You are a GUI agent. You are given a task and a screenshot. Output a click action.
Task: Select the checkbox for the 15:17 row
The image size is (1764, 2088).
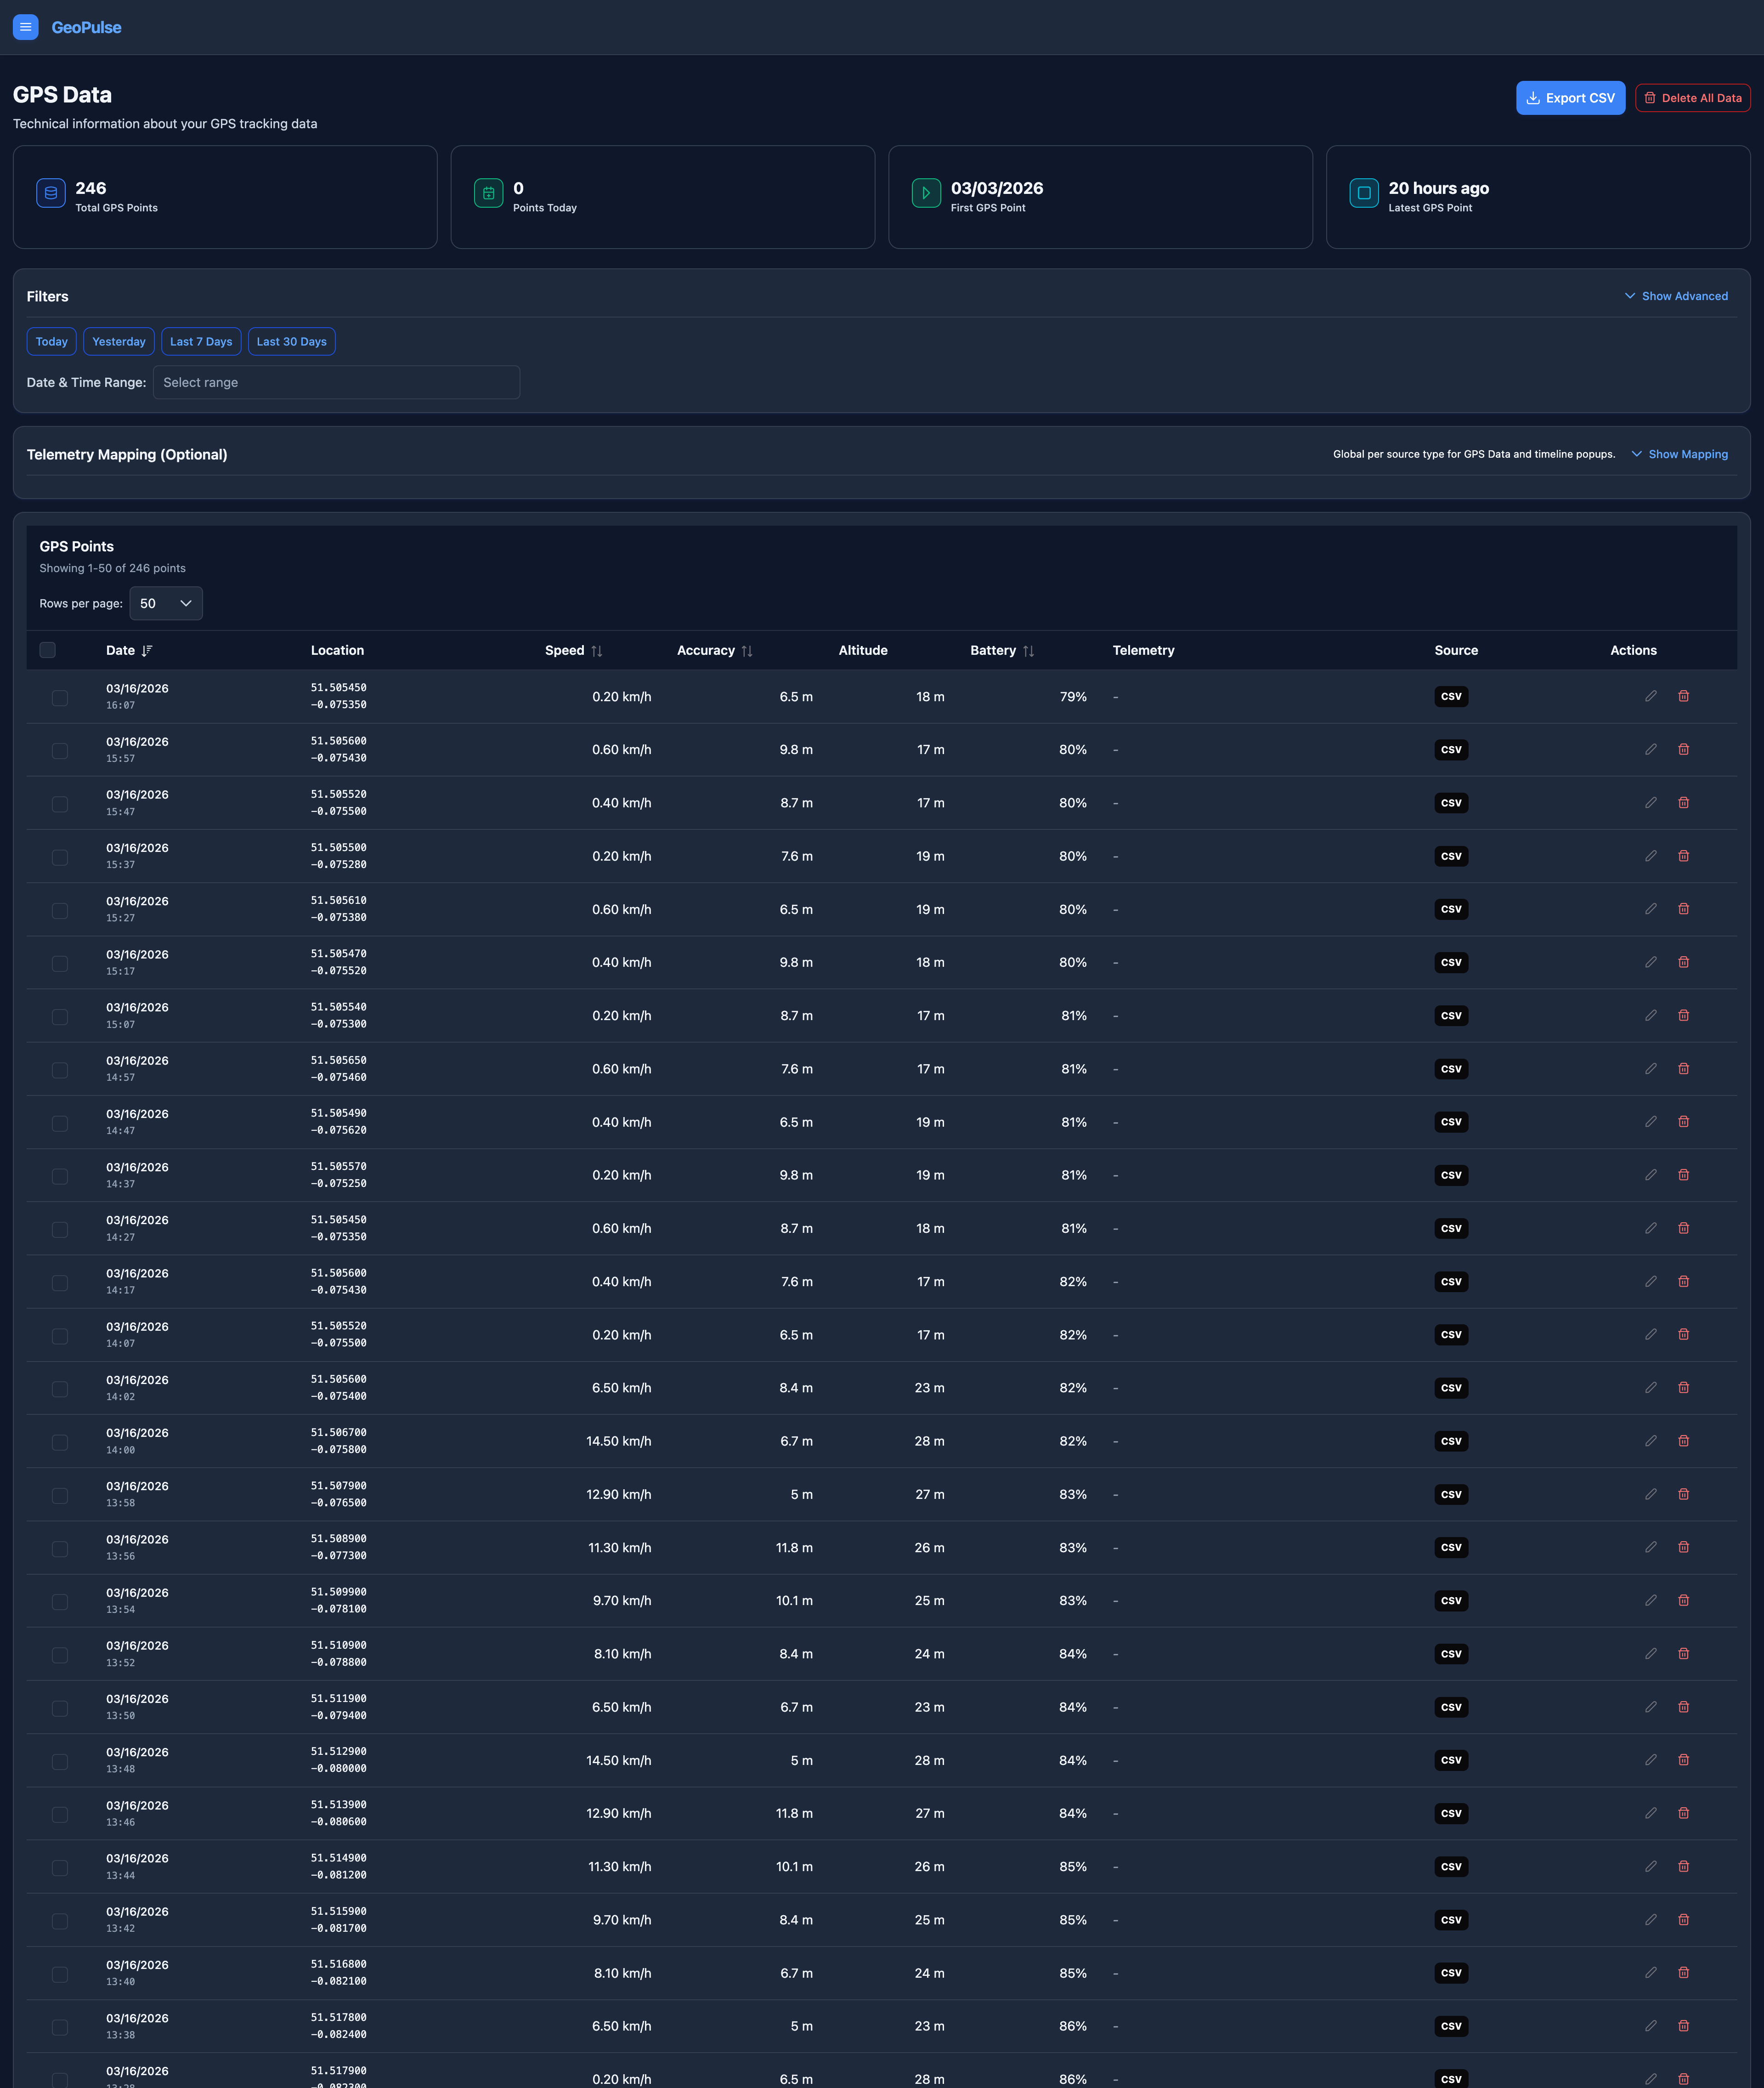click(x=60, y=964)
